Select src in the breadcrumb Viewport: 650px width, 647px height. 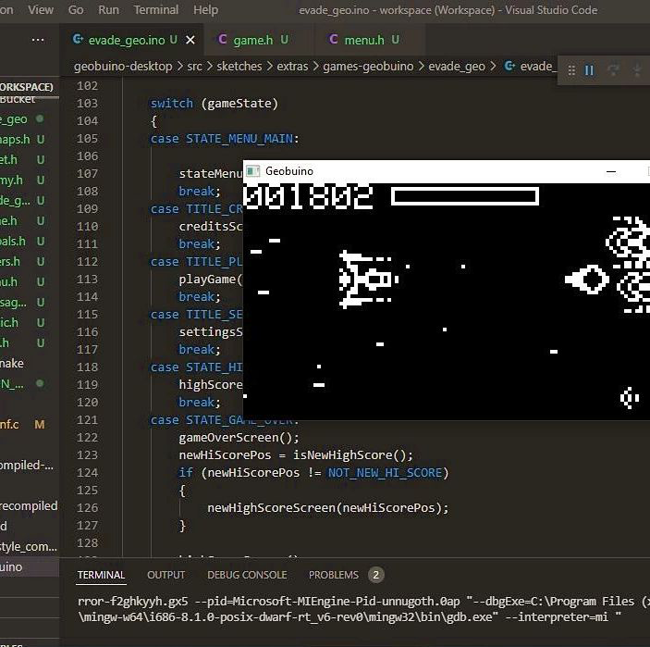pyautogui.click(x=194, y=67)
